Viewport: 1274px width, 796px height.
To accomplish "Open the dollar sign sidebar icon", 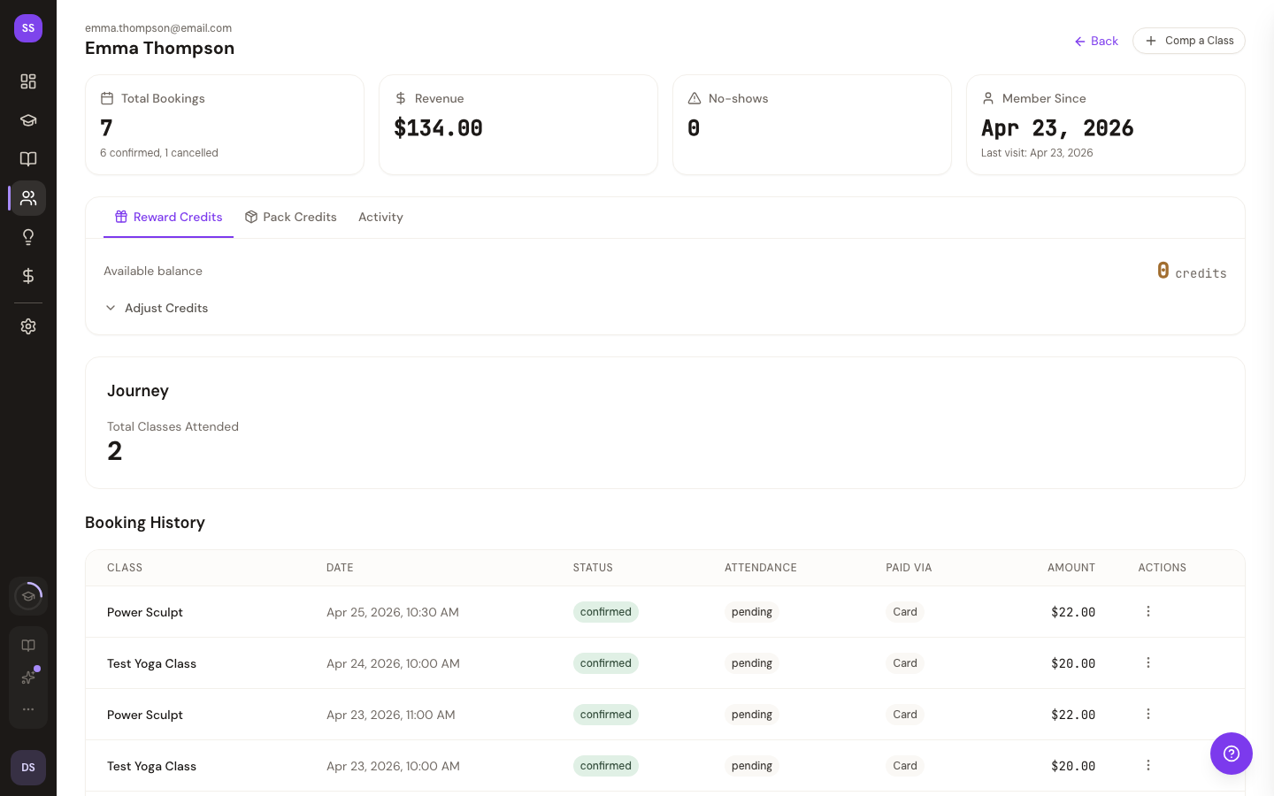I will click(28, 276).
